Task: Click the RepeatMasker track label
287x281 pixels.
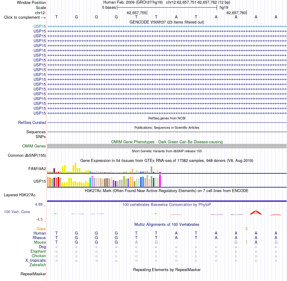Action: click(33, 274)
